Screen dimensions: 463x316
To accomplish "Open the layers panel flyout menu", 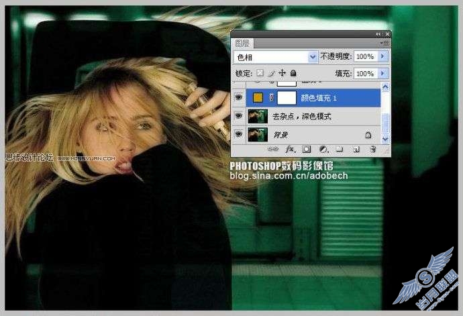I will (384, 44).
